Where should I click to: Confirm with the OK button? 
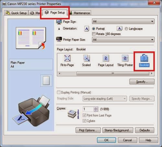tap(106, 140)
